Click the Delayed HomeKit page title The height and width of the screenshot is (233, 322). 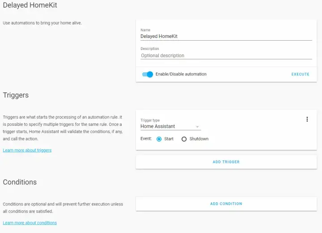[30, 5]
